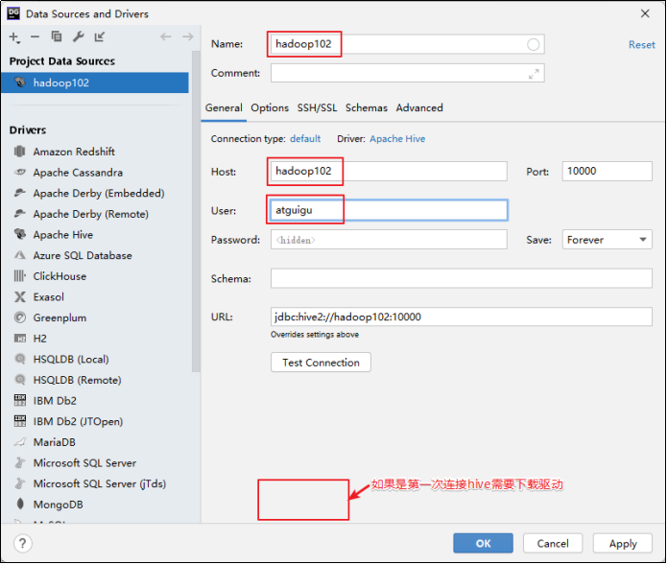This screenshot has width=667, height=564.
Task: Click into the URL field with jdbc:hive2 address
Action: click(461, 317)
